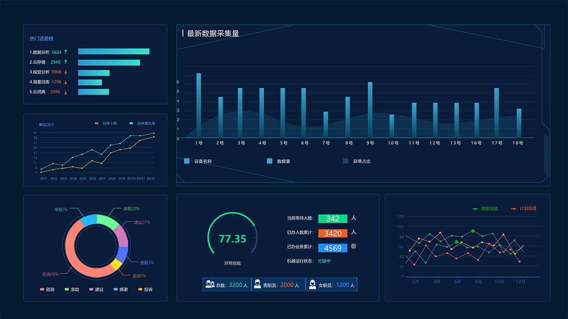Click the 视觉分析 progress bar
Viewport: 568px width, 319px height.
94,73
